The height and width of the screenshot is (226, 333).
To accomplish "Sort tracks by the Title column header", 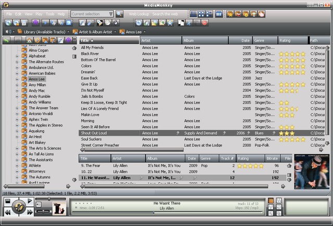I will (x=109, y=40).
